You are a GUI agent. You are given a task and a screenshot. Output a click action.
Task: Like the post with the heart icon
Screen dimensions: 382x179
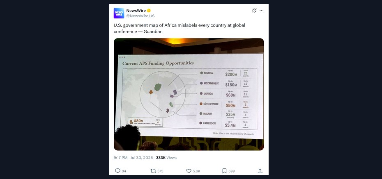[x=189, y=171]
